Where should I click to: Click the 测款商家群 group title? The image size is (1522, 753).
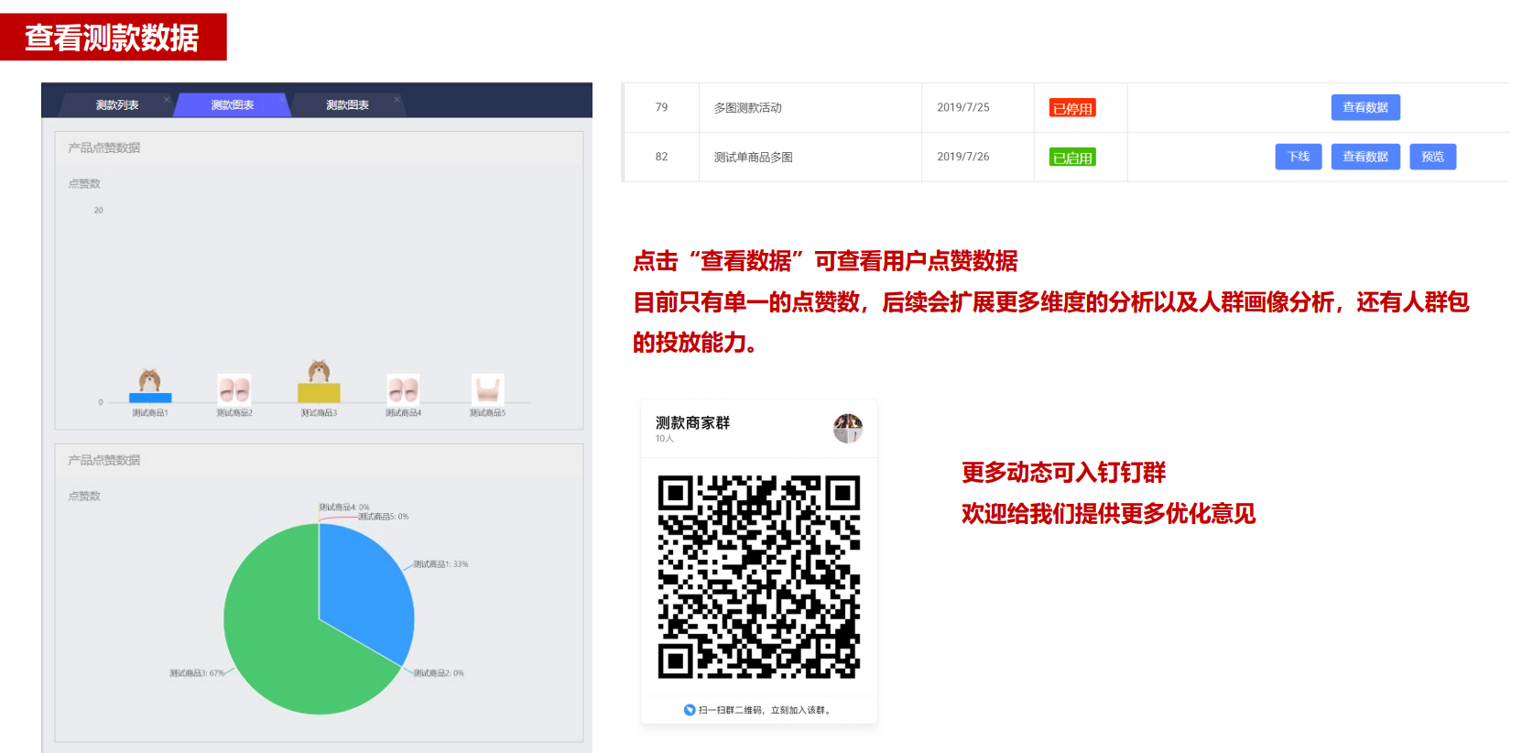click(x=692, y=423)
